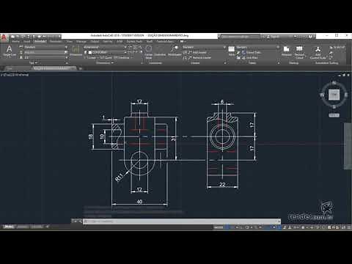Click the R11 radius dimension text
352x264 pixels.
click(x=119, y=177)
